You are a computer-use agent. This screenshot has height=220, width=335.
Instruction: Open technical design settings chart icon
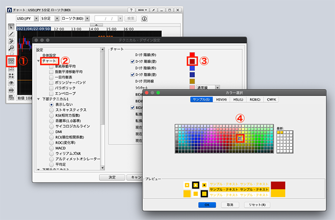tap(11, 60)
